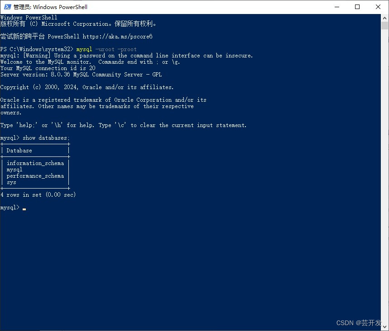Click the 'Copyright (c) 2000, 2024' line
The width and height of the screenshot is (389, 331).
[x=87, y=87]
